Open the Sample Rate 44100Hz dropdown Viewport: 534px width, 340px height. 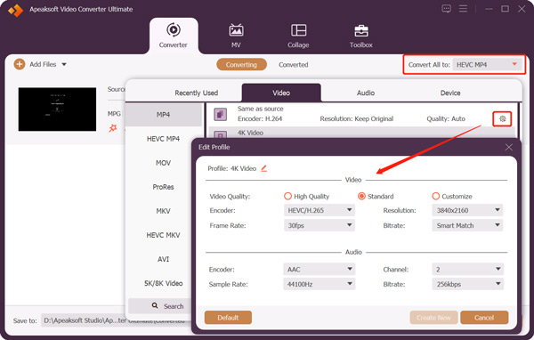(x=320, y=284)
